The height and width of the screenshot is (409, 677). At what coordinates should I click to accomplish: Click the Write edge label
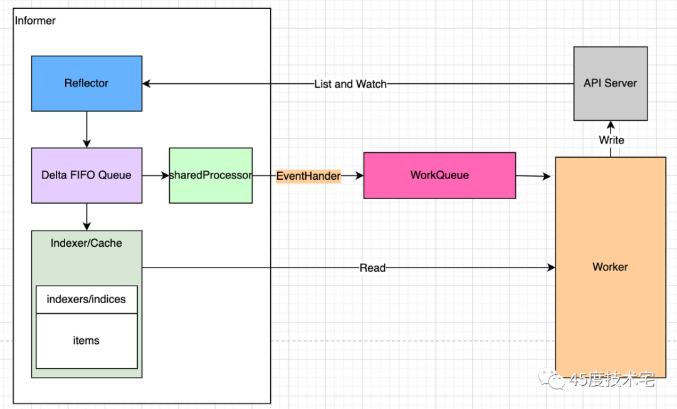(611, 140)
